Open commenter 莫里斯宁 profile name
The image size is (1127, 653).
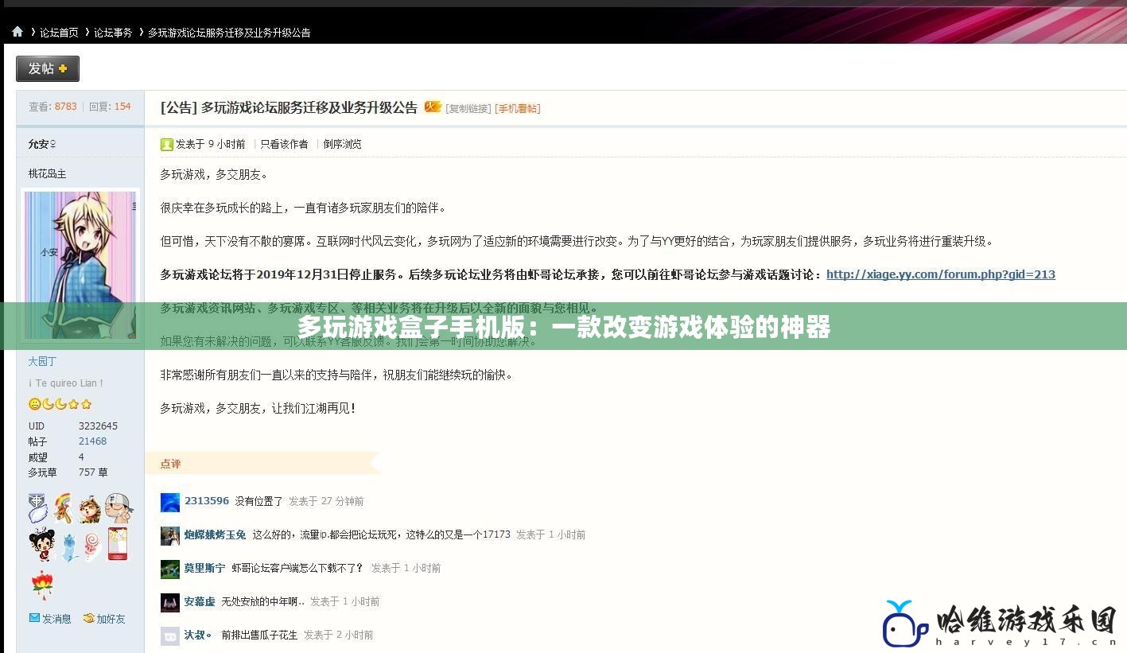pyautogui.click(x=205, y=568)
